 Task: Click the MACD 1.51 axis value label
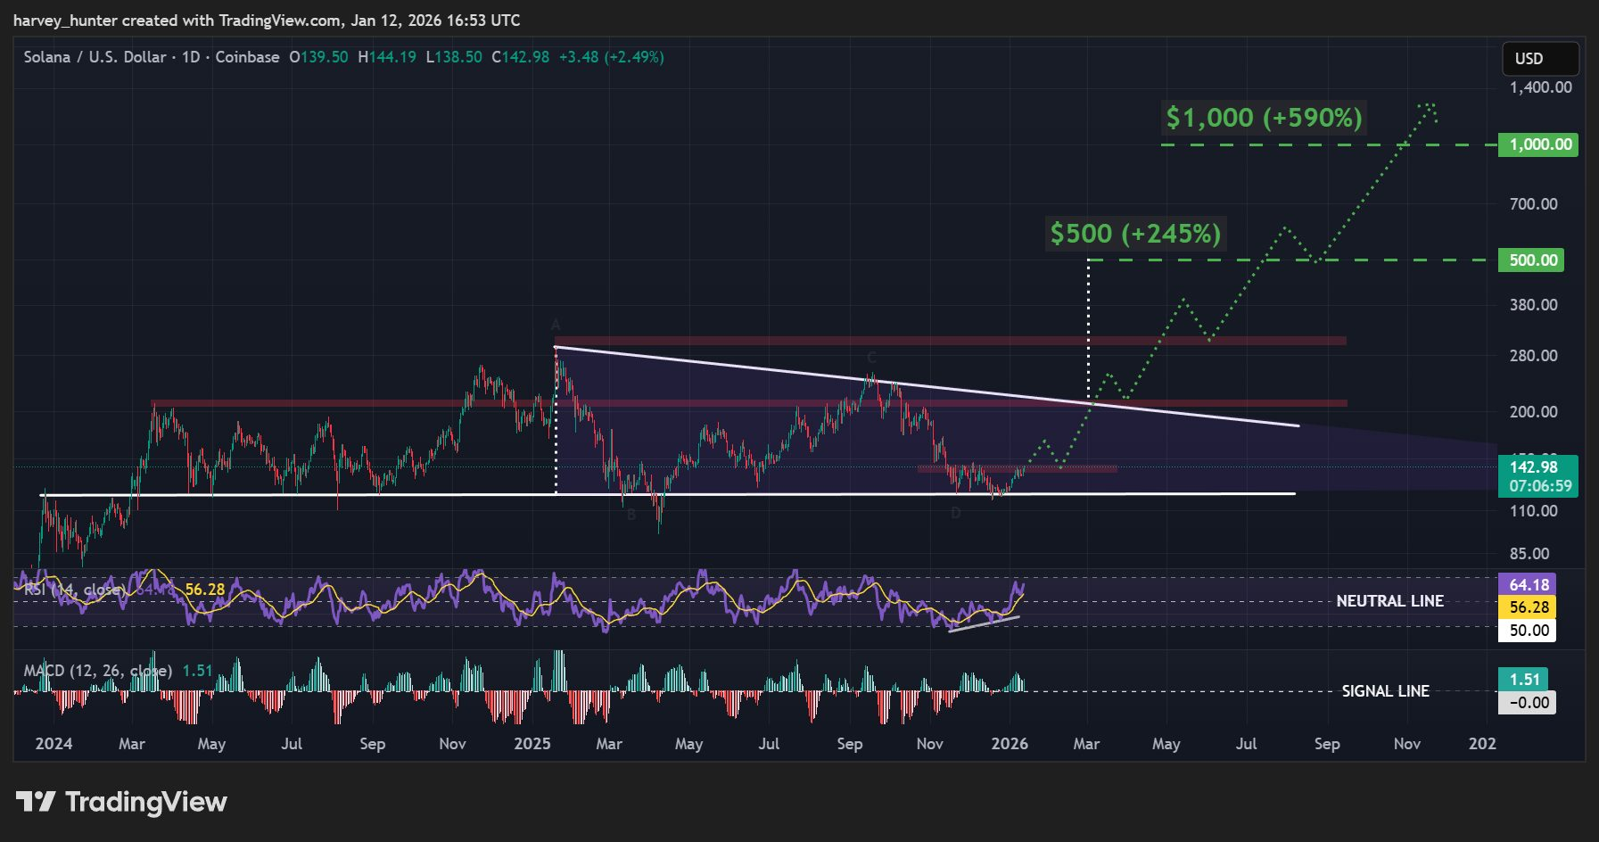pyautogui.click(x=1523, y=680)
